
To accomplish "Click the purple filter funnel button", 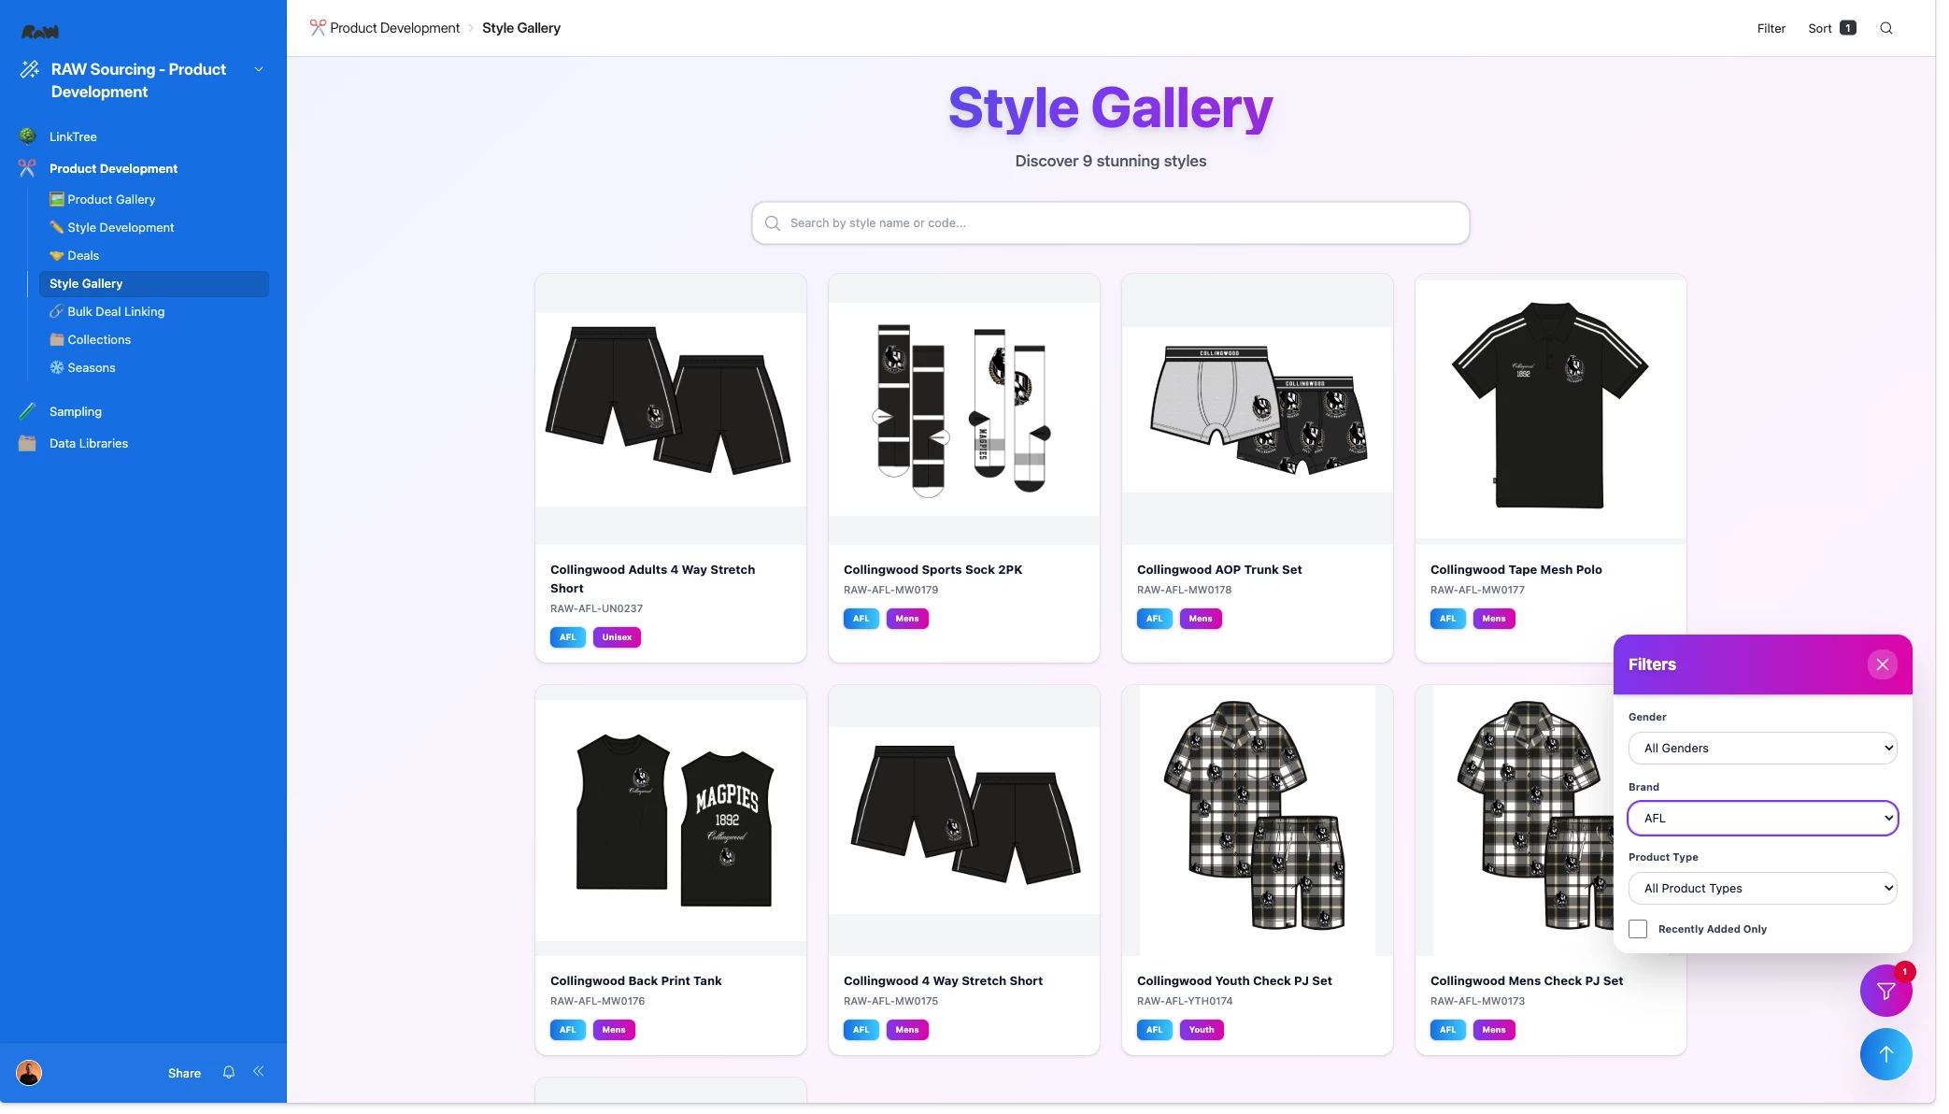I will pyautogui.click(x=1885, y=991).
